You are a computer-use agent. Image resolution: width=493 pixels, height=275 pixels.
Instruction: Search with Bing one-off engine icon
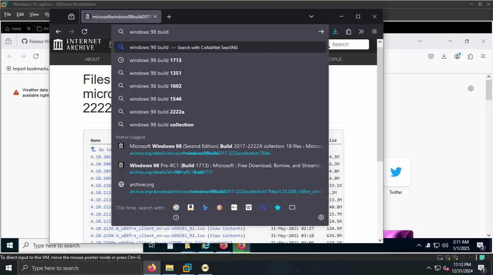205,207
